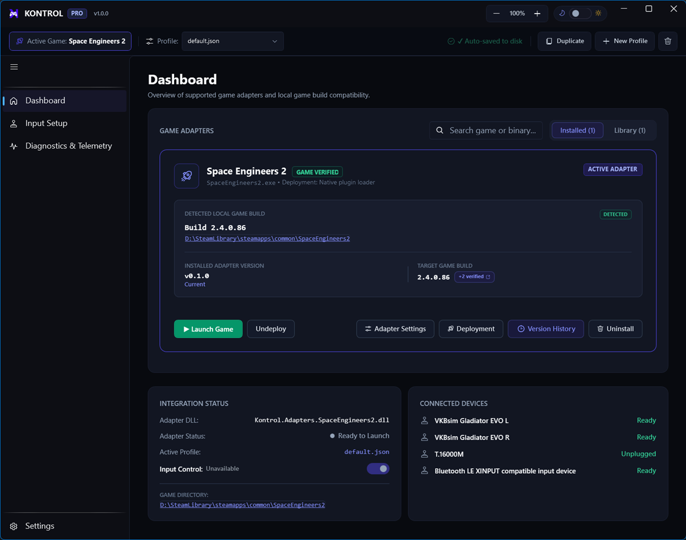Open the Deployment button
Image resolution: width=686 pixels, height=540 pixels.
471,329
